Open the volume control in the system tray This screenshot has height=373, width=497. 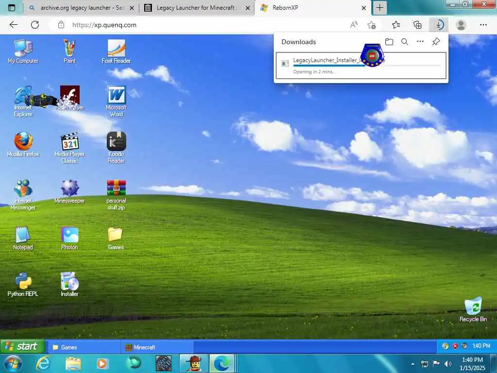click(448, 364)
